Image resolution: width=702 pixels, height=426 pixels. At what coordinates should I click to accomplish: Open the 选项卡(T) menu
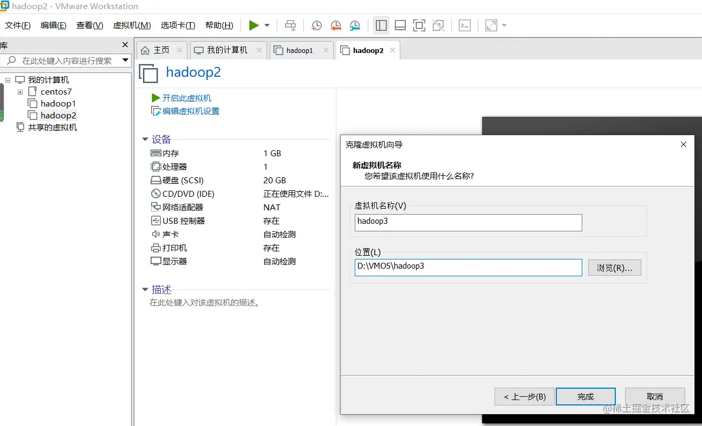(178, 25)
